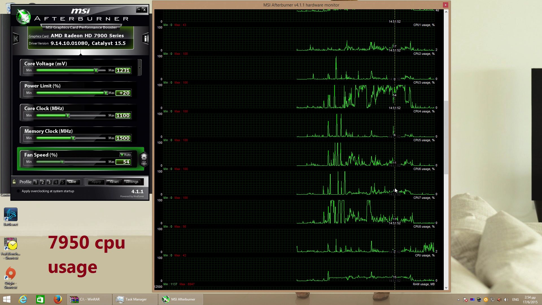Click the purple 60 monitor tray icon
Screen dimensions: 542x305
[x=472, y=300]
